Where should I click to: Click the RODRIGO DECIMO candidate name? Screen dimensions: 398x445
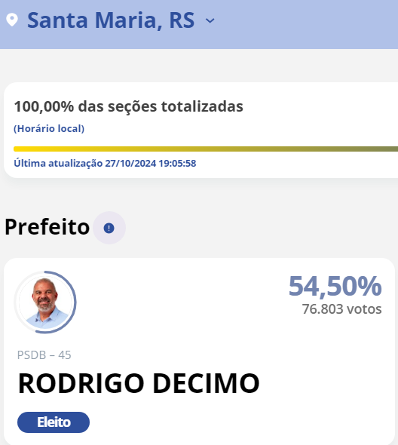(x=139, y=383)
